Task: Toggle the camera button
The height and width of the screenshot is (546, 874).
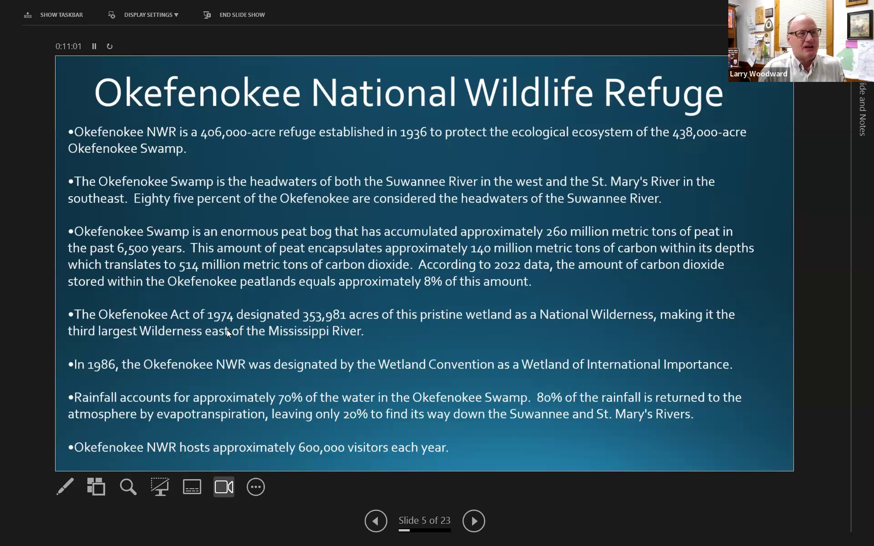Action: [224, 487]
